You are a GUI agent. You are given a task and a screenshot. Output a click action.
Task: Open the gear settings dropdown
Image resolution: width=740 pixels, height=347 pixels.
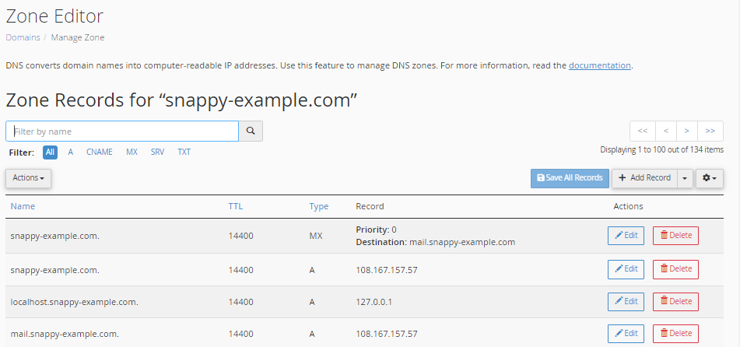(710, 178)
